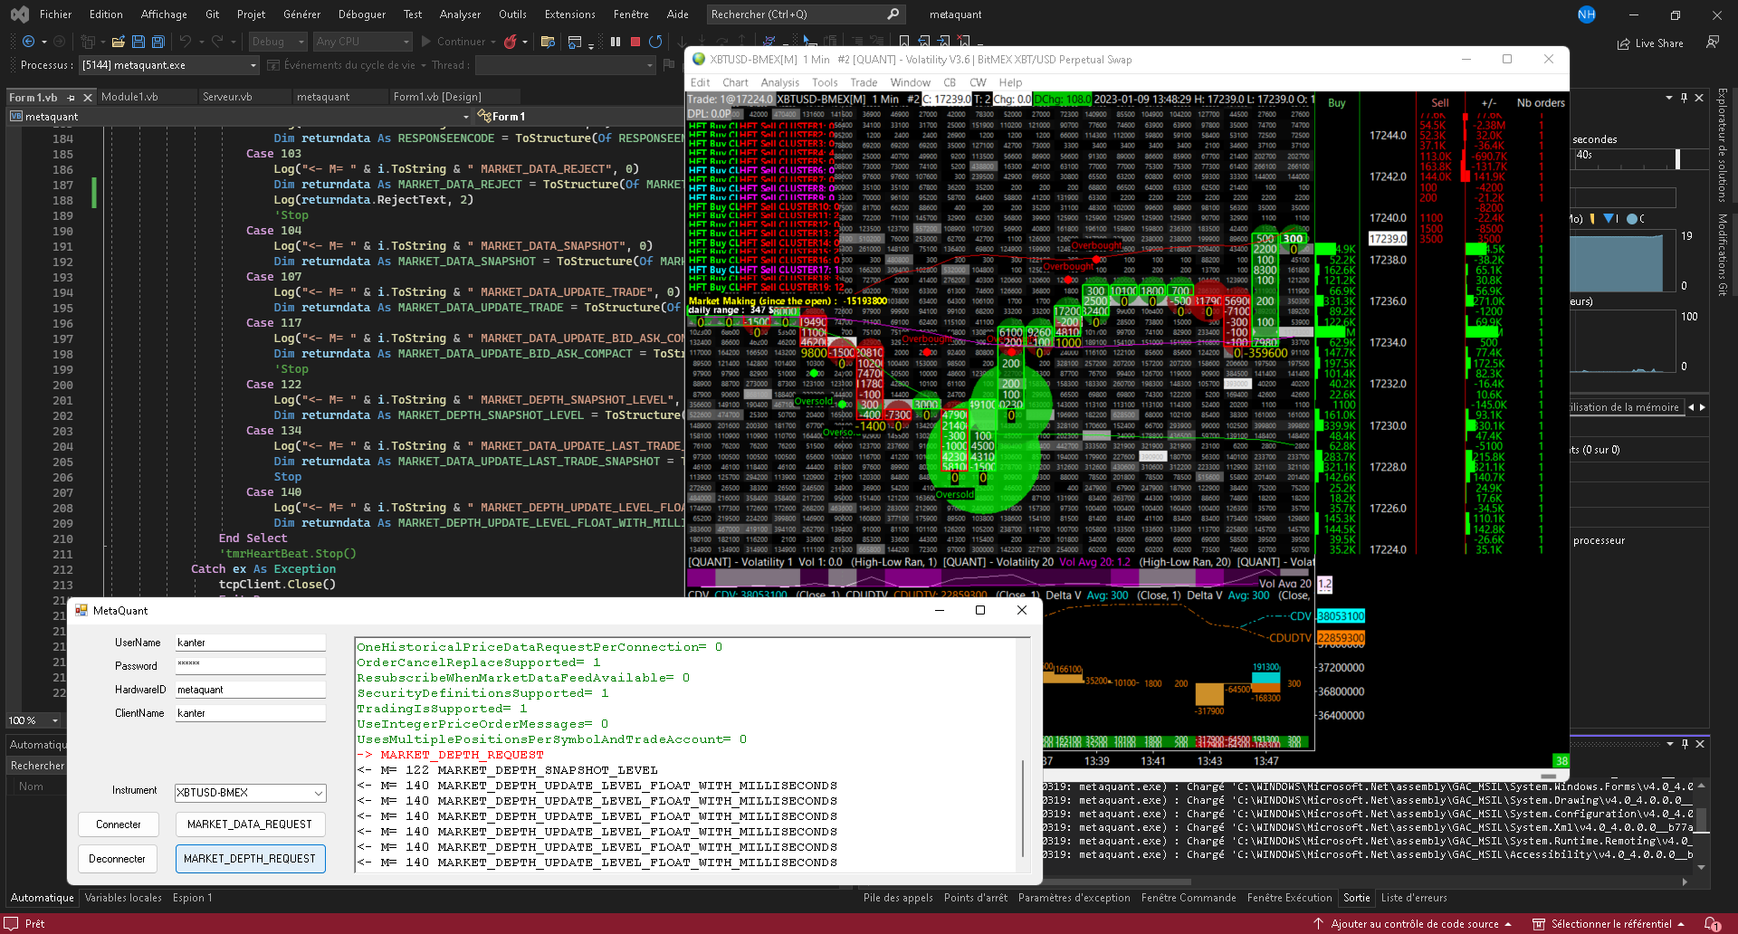The height and width of the screenshot is (934, 1738).
Task: Open the Instrument XBTUSD-BMEX combo box
Action: (251, 793)
